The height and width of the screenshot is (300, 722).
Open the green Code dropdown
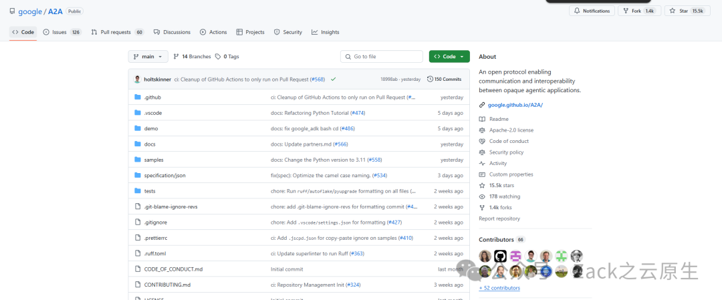(449, 57)
